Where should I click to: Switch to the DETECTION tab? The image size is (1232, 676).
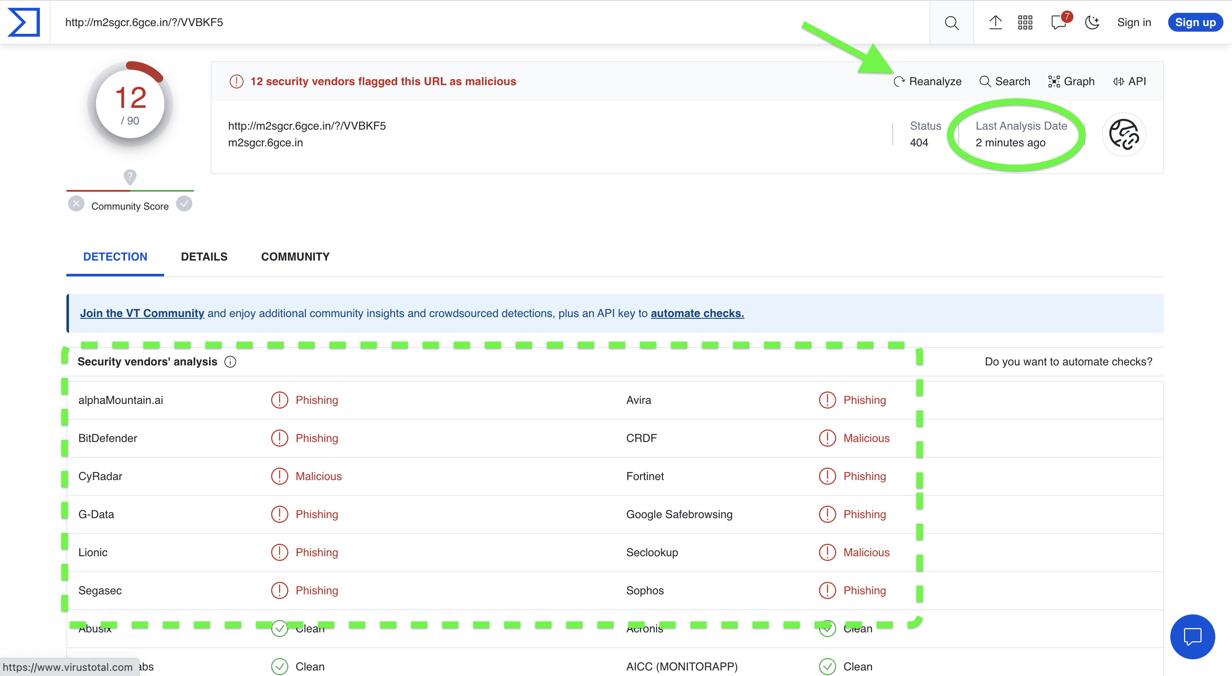click(115, 257)
